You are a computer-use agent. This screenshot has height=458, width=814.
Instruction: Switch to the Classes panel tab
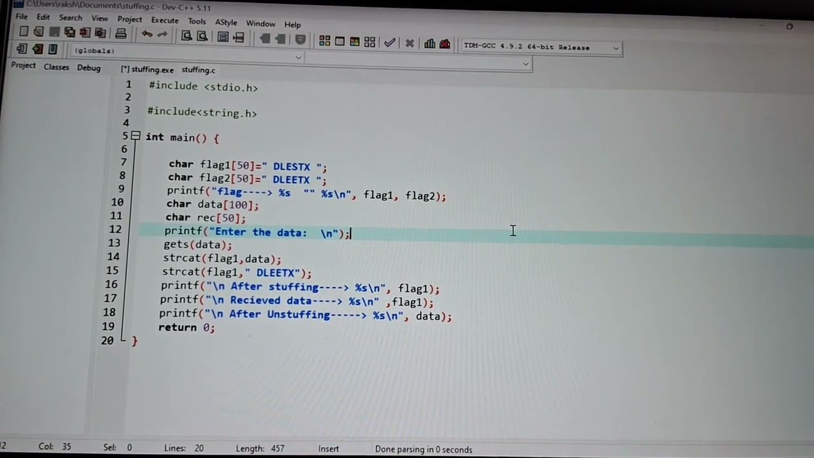tap(57, 67)
